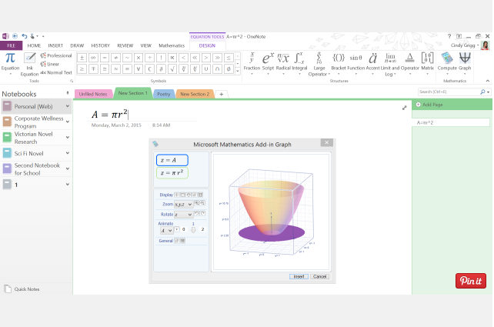Play the Animate variable animation

(x=177, y=229)
